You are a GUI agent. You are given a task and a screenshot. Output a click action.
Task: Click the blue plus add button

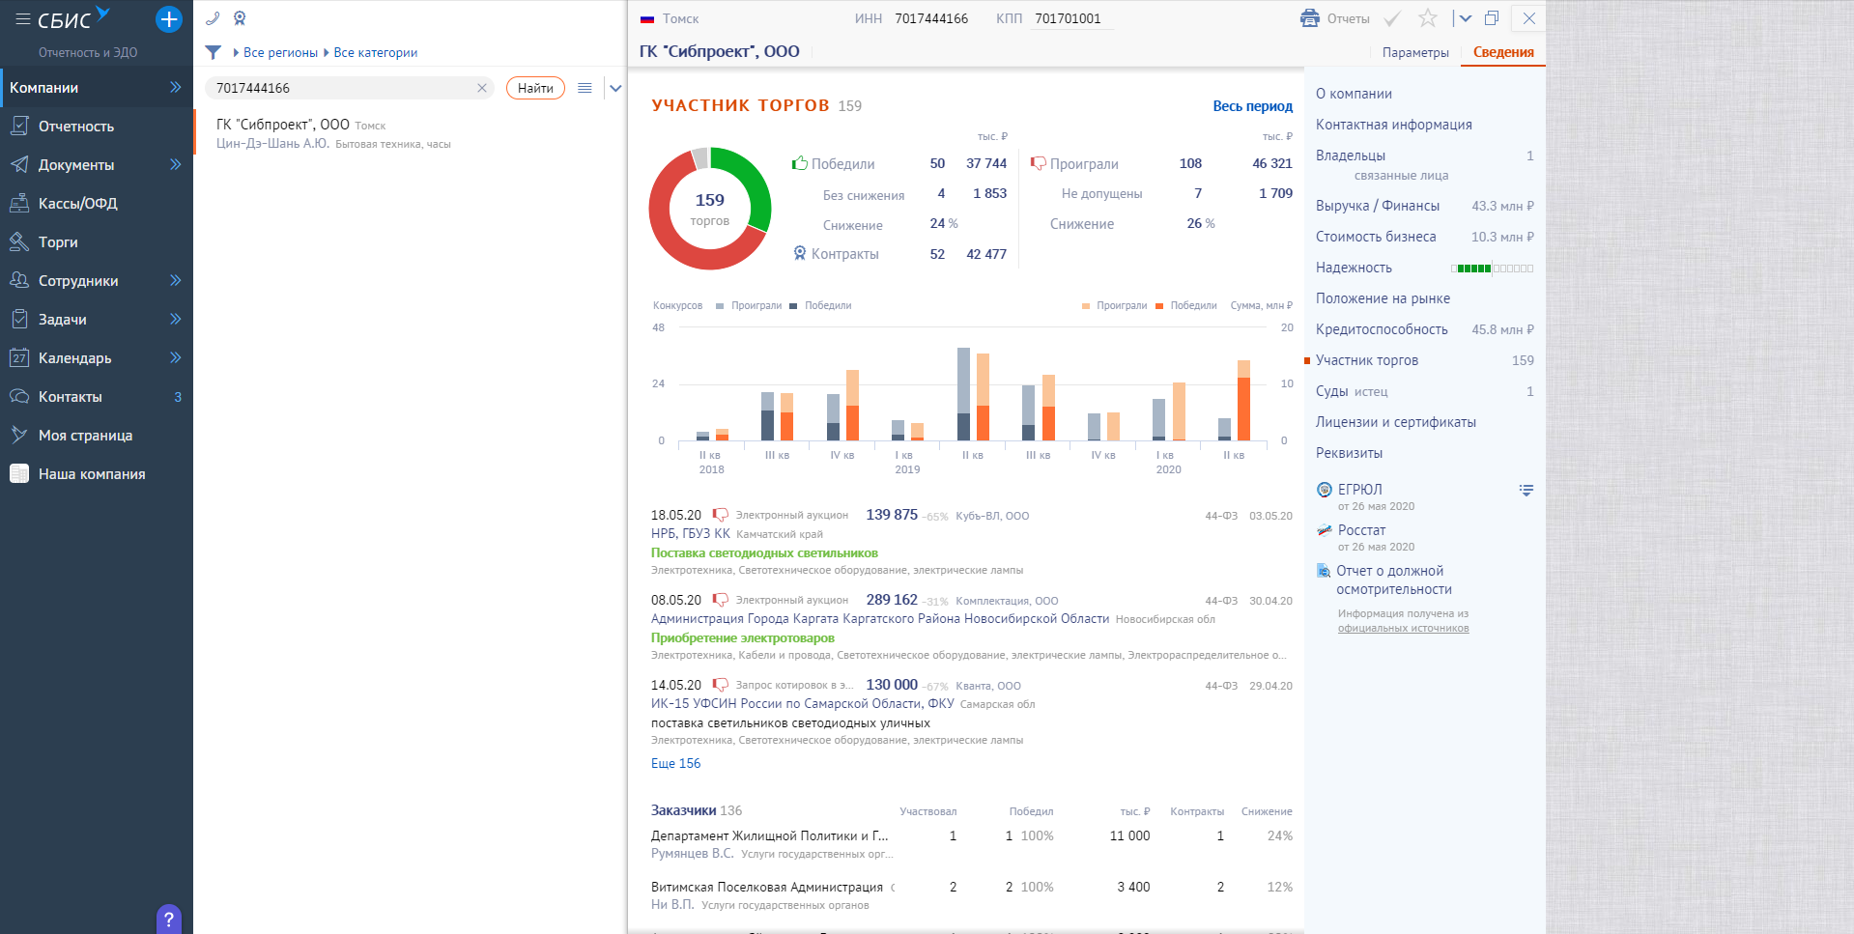coord(169,19)
